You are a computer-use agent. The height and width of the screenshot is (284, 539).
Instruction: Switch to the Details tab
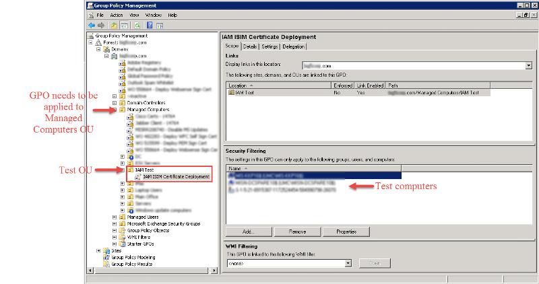point(250,46)
